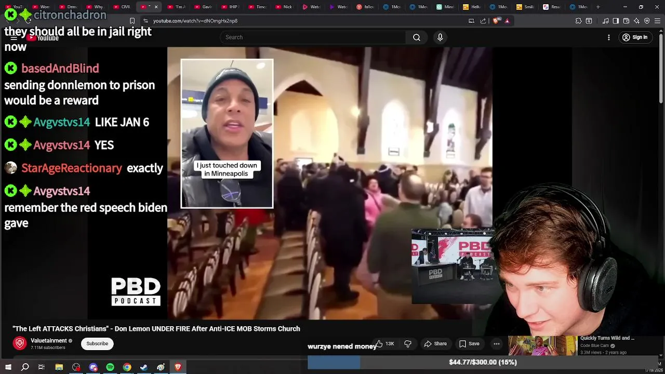The image size is (665, 374).
Task: Open Spotify from the taskbar
Action: point(110,367)
